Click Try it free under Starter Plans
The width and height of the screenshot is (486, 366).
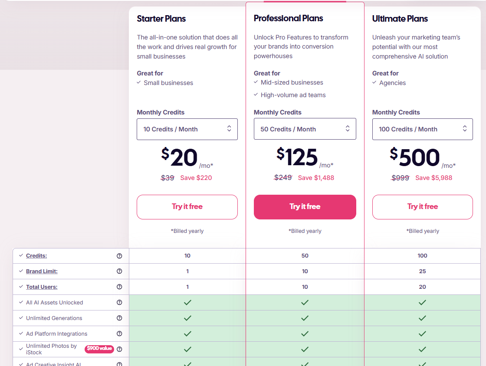click(187, 207)
